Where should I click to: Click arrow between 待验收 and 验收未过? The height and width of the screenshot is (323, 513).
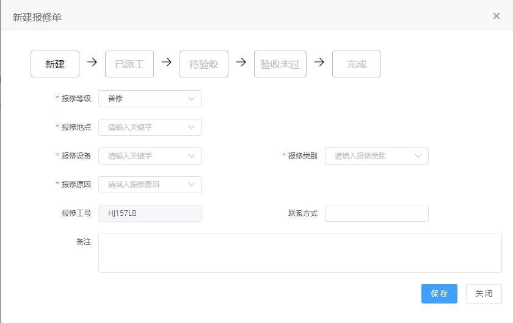[x=241, y=62]
